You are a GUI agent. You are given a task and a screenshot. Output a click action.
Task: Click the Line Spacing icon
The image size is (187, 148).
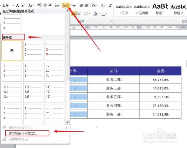pos(86,13)
